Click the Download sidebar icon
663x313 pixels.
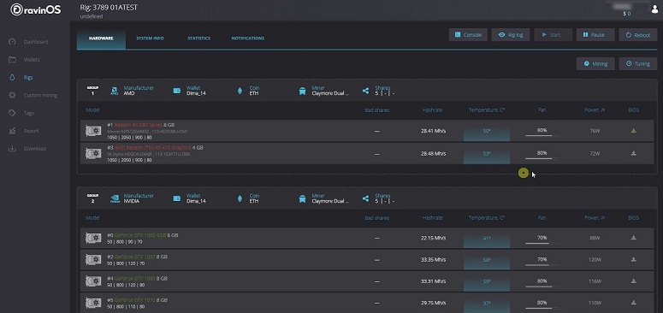(x=12, y=148)
